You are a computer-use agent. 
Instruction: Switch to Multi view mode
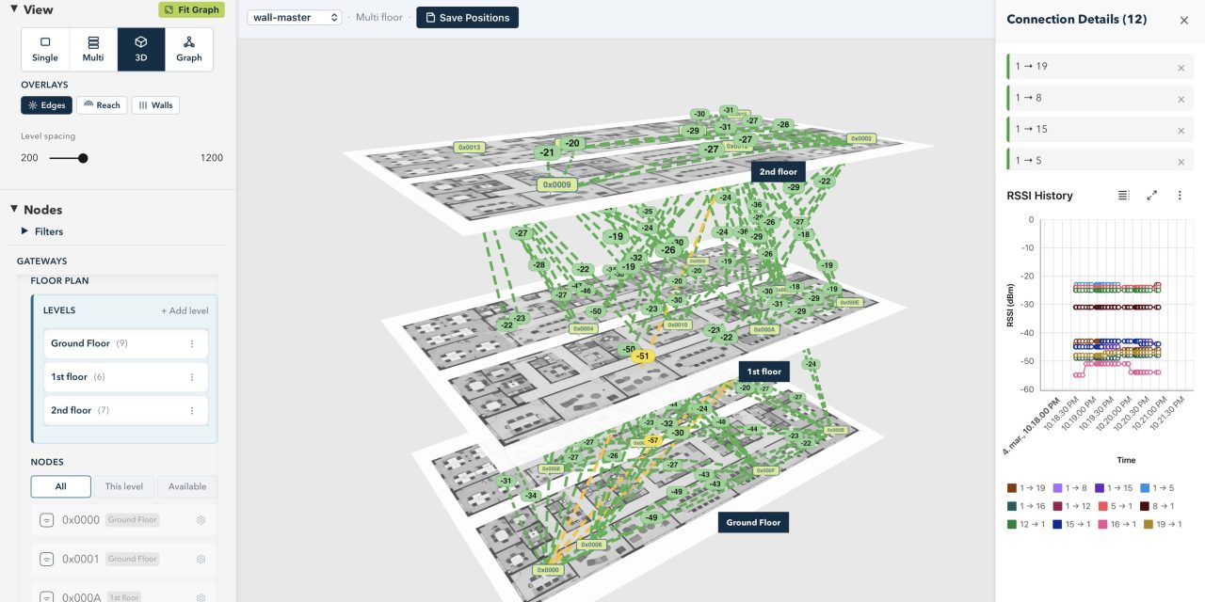click(x=91, y=48)
